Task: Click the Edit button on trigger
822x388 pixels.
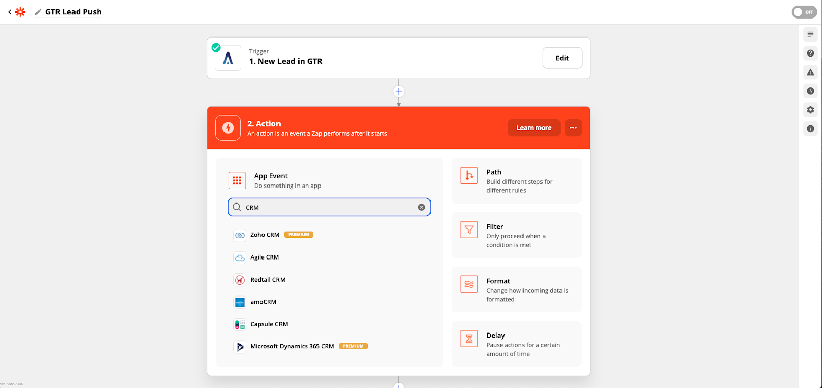Action: coord(562,58)
